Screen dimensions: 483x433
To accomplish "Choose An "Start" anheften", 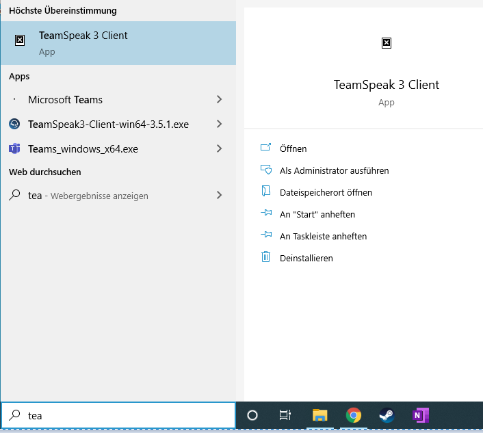I will click(x=317, y=214).
